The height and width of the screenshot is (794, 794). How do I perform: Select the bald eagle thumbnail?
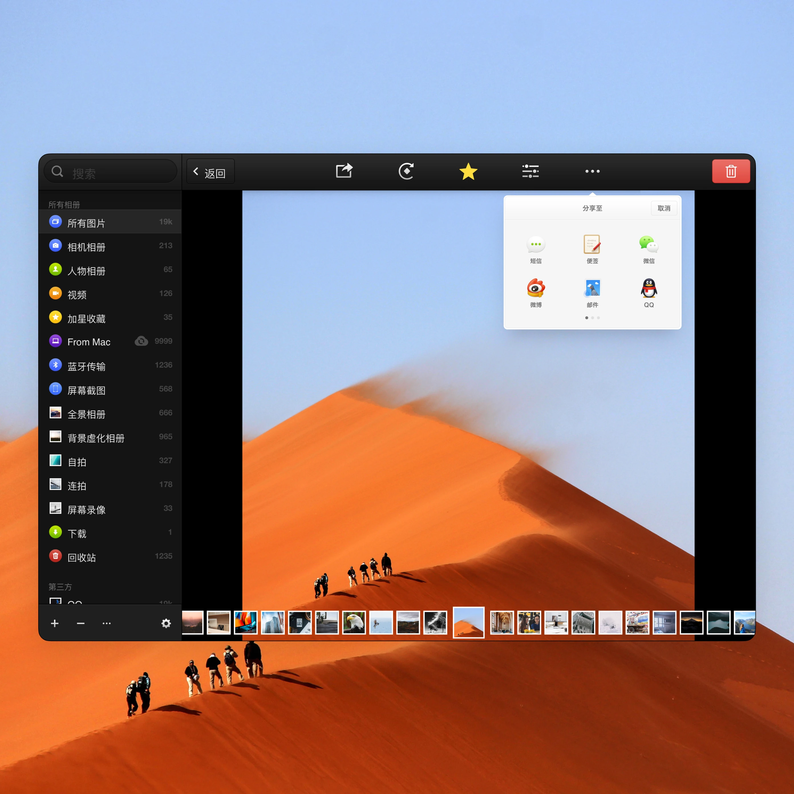pyautogui.click(x=353, y=622)
